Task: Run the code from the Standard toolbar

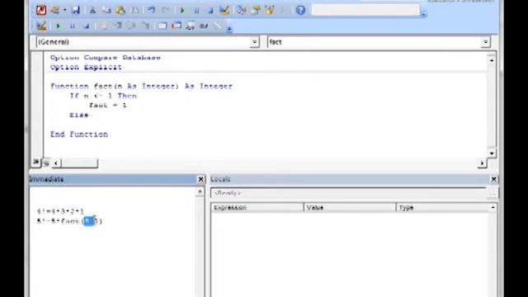Action: coord(182,10)
